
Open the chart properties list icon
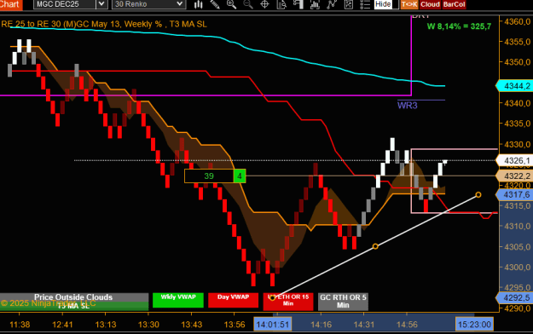[x=365, y=4]
